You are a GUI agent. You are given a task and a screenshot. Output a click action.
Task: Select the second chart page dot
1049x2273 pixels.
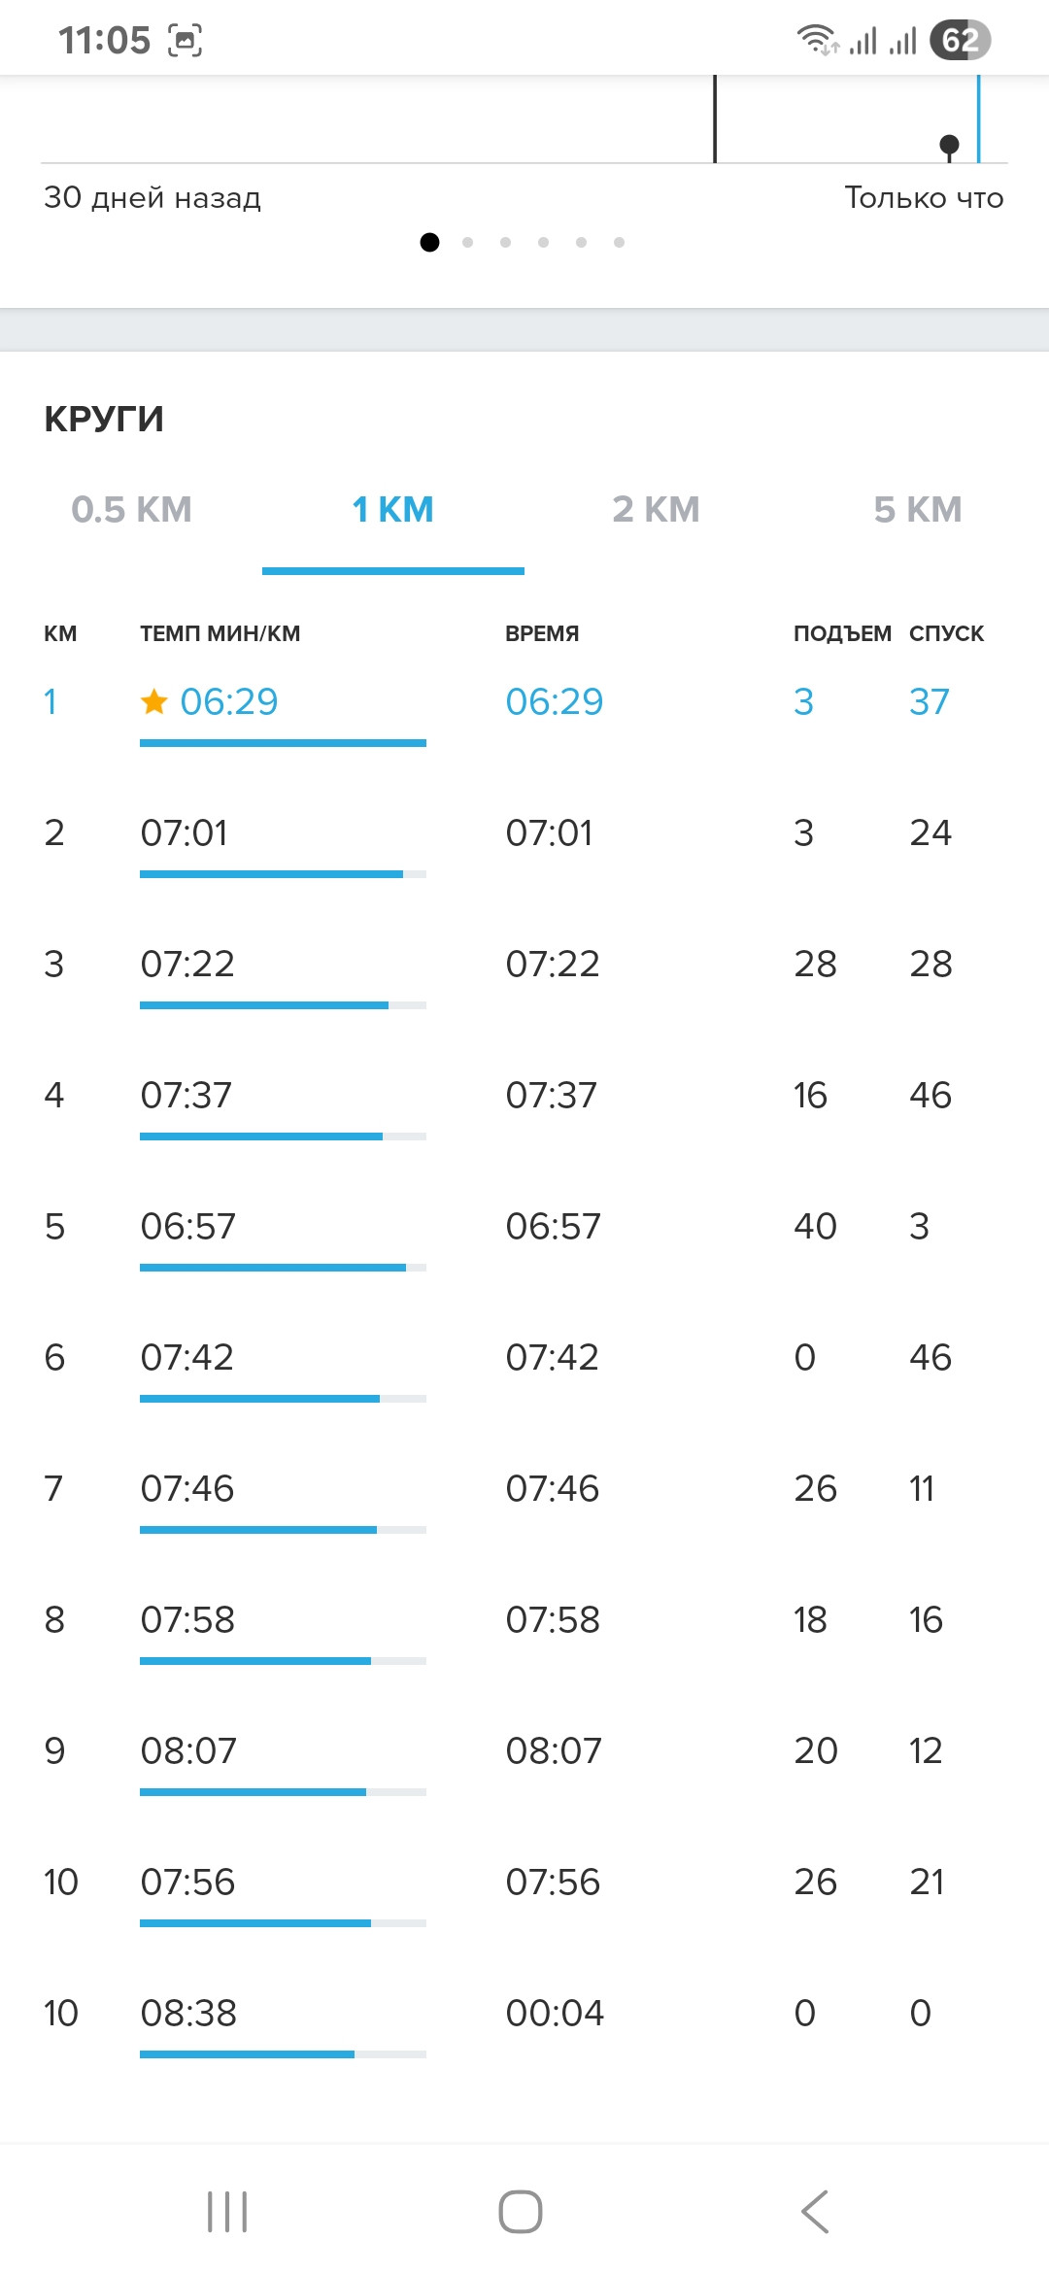point(468,242)
